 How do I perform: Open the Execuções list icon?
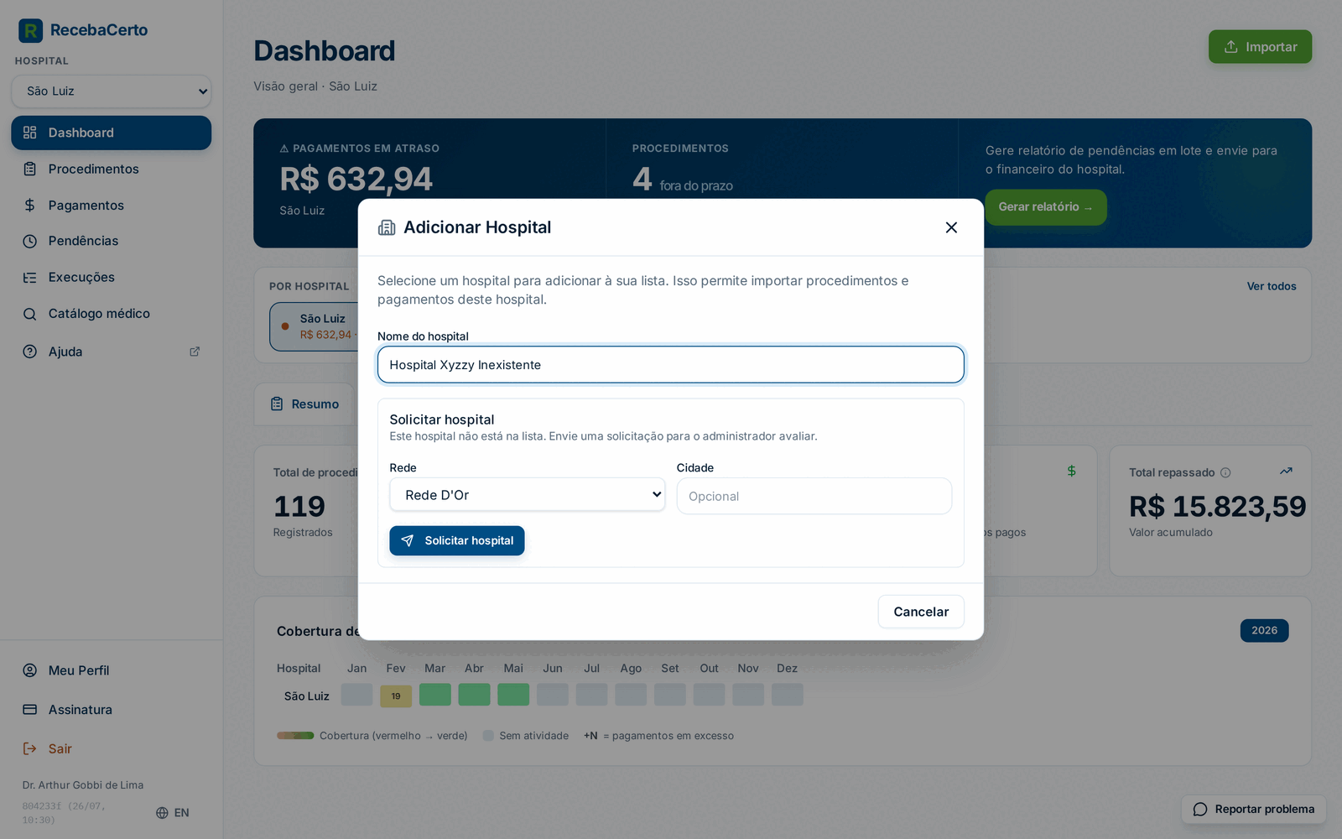(30, 278)
